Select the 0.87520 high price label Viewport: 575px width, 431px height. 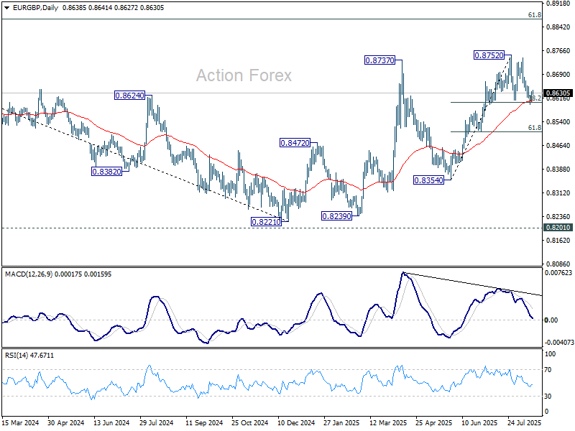pyautogui.click(x=489, y=55)
